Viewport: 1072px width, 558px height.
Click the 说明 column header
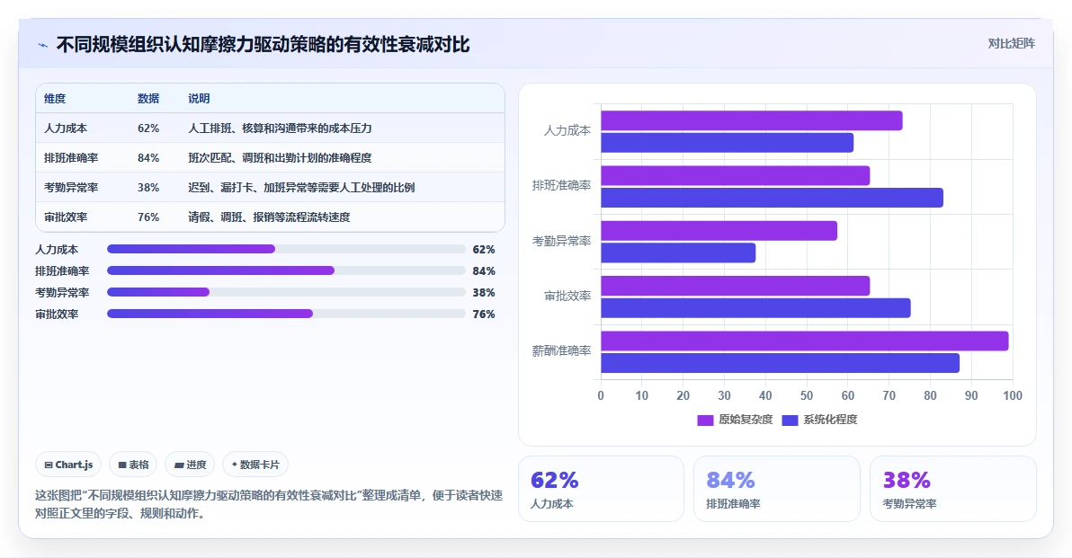click(199, 98)
